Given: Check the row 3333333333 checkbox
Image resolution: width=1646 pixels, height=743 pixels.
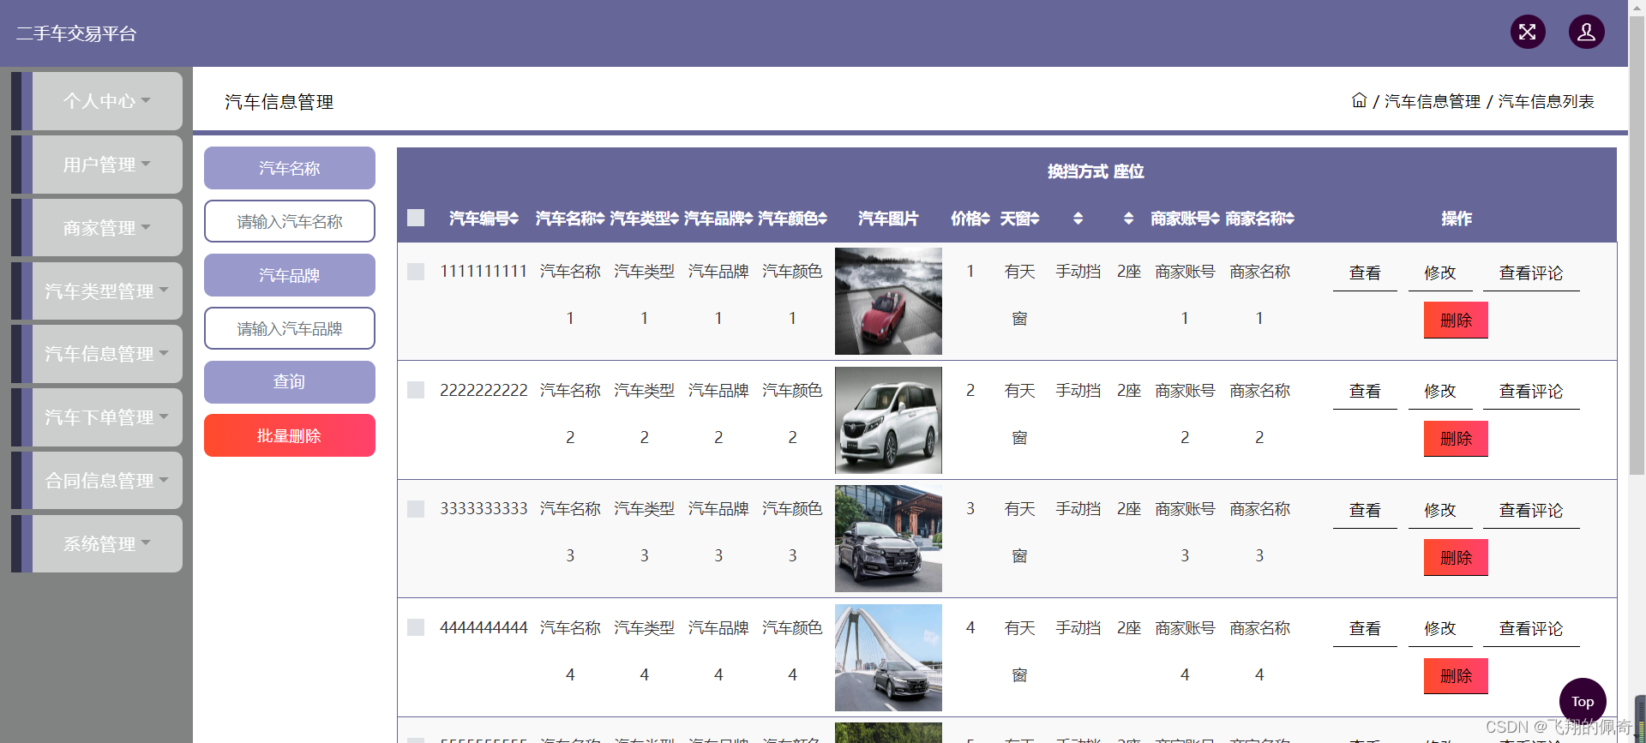Looking at the screenshot, I should coord(416,509).
